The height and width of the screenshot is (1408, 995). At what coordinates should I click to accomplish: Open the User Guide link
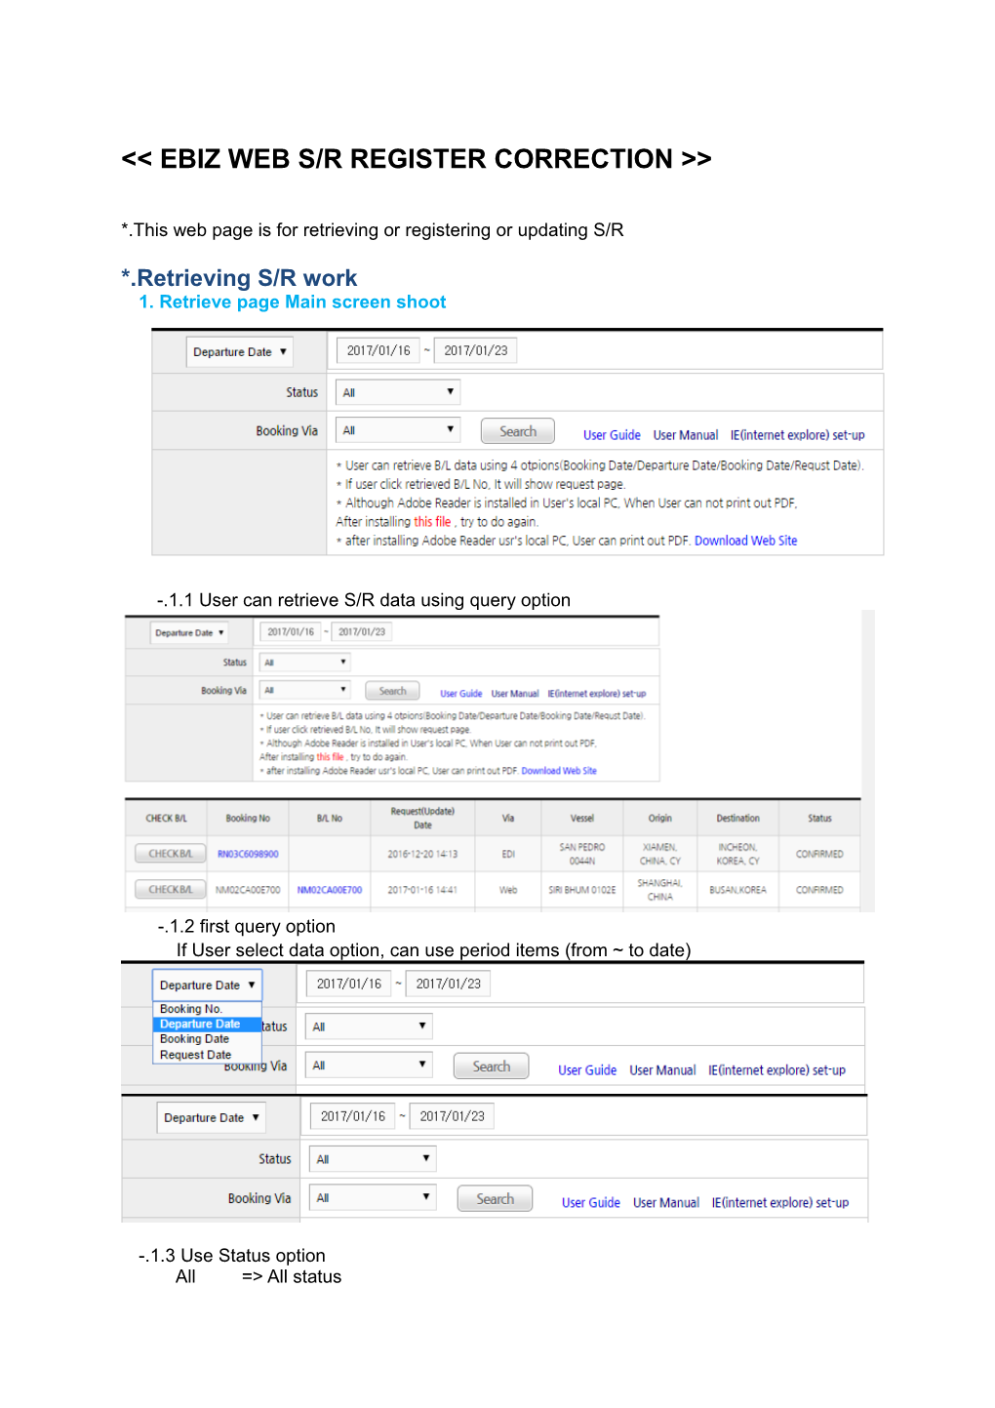pos(612,435)
